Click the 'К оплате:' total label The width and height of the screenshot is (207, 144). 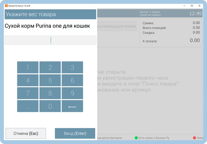150,41
